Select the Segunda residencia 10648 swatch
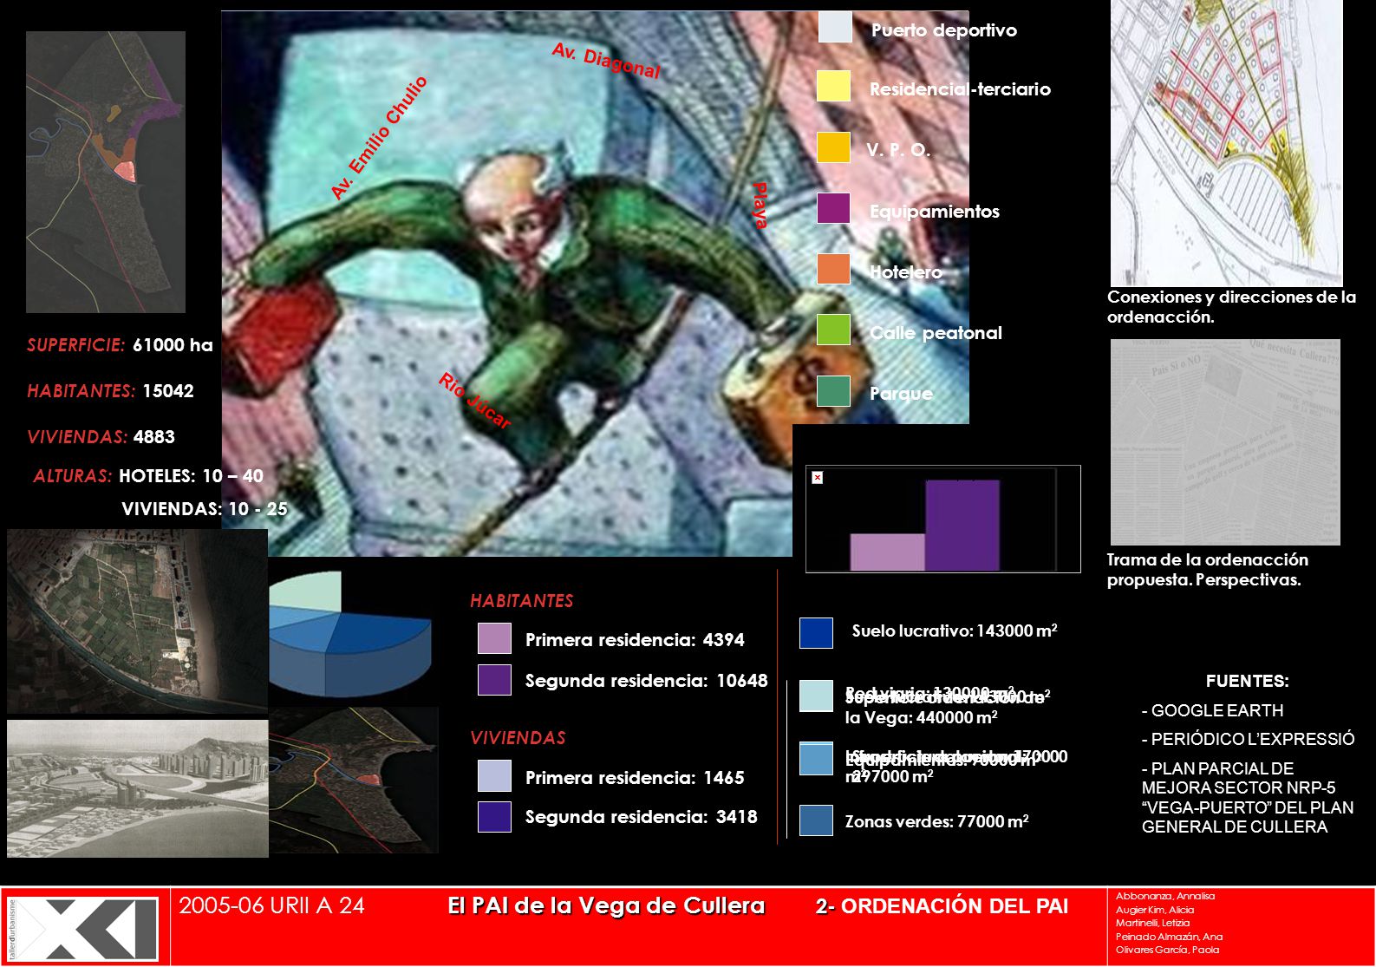 coord(494,680)
